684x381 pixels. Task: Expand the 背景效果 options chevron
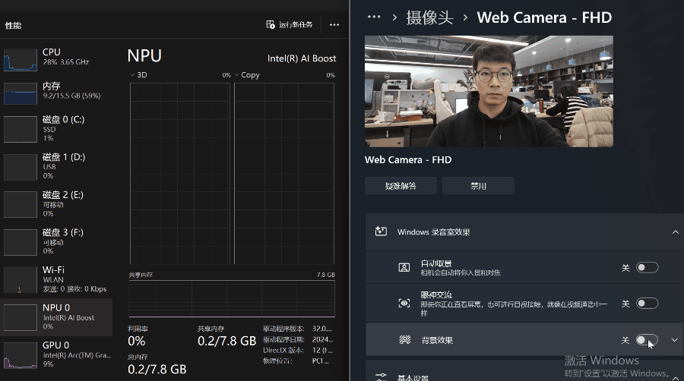674,340
